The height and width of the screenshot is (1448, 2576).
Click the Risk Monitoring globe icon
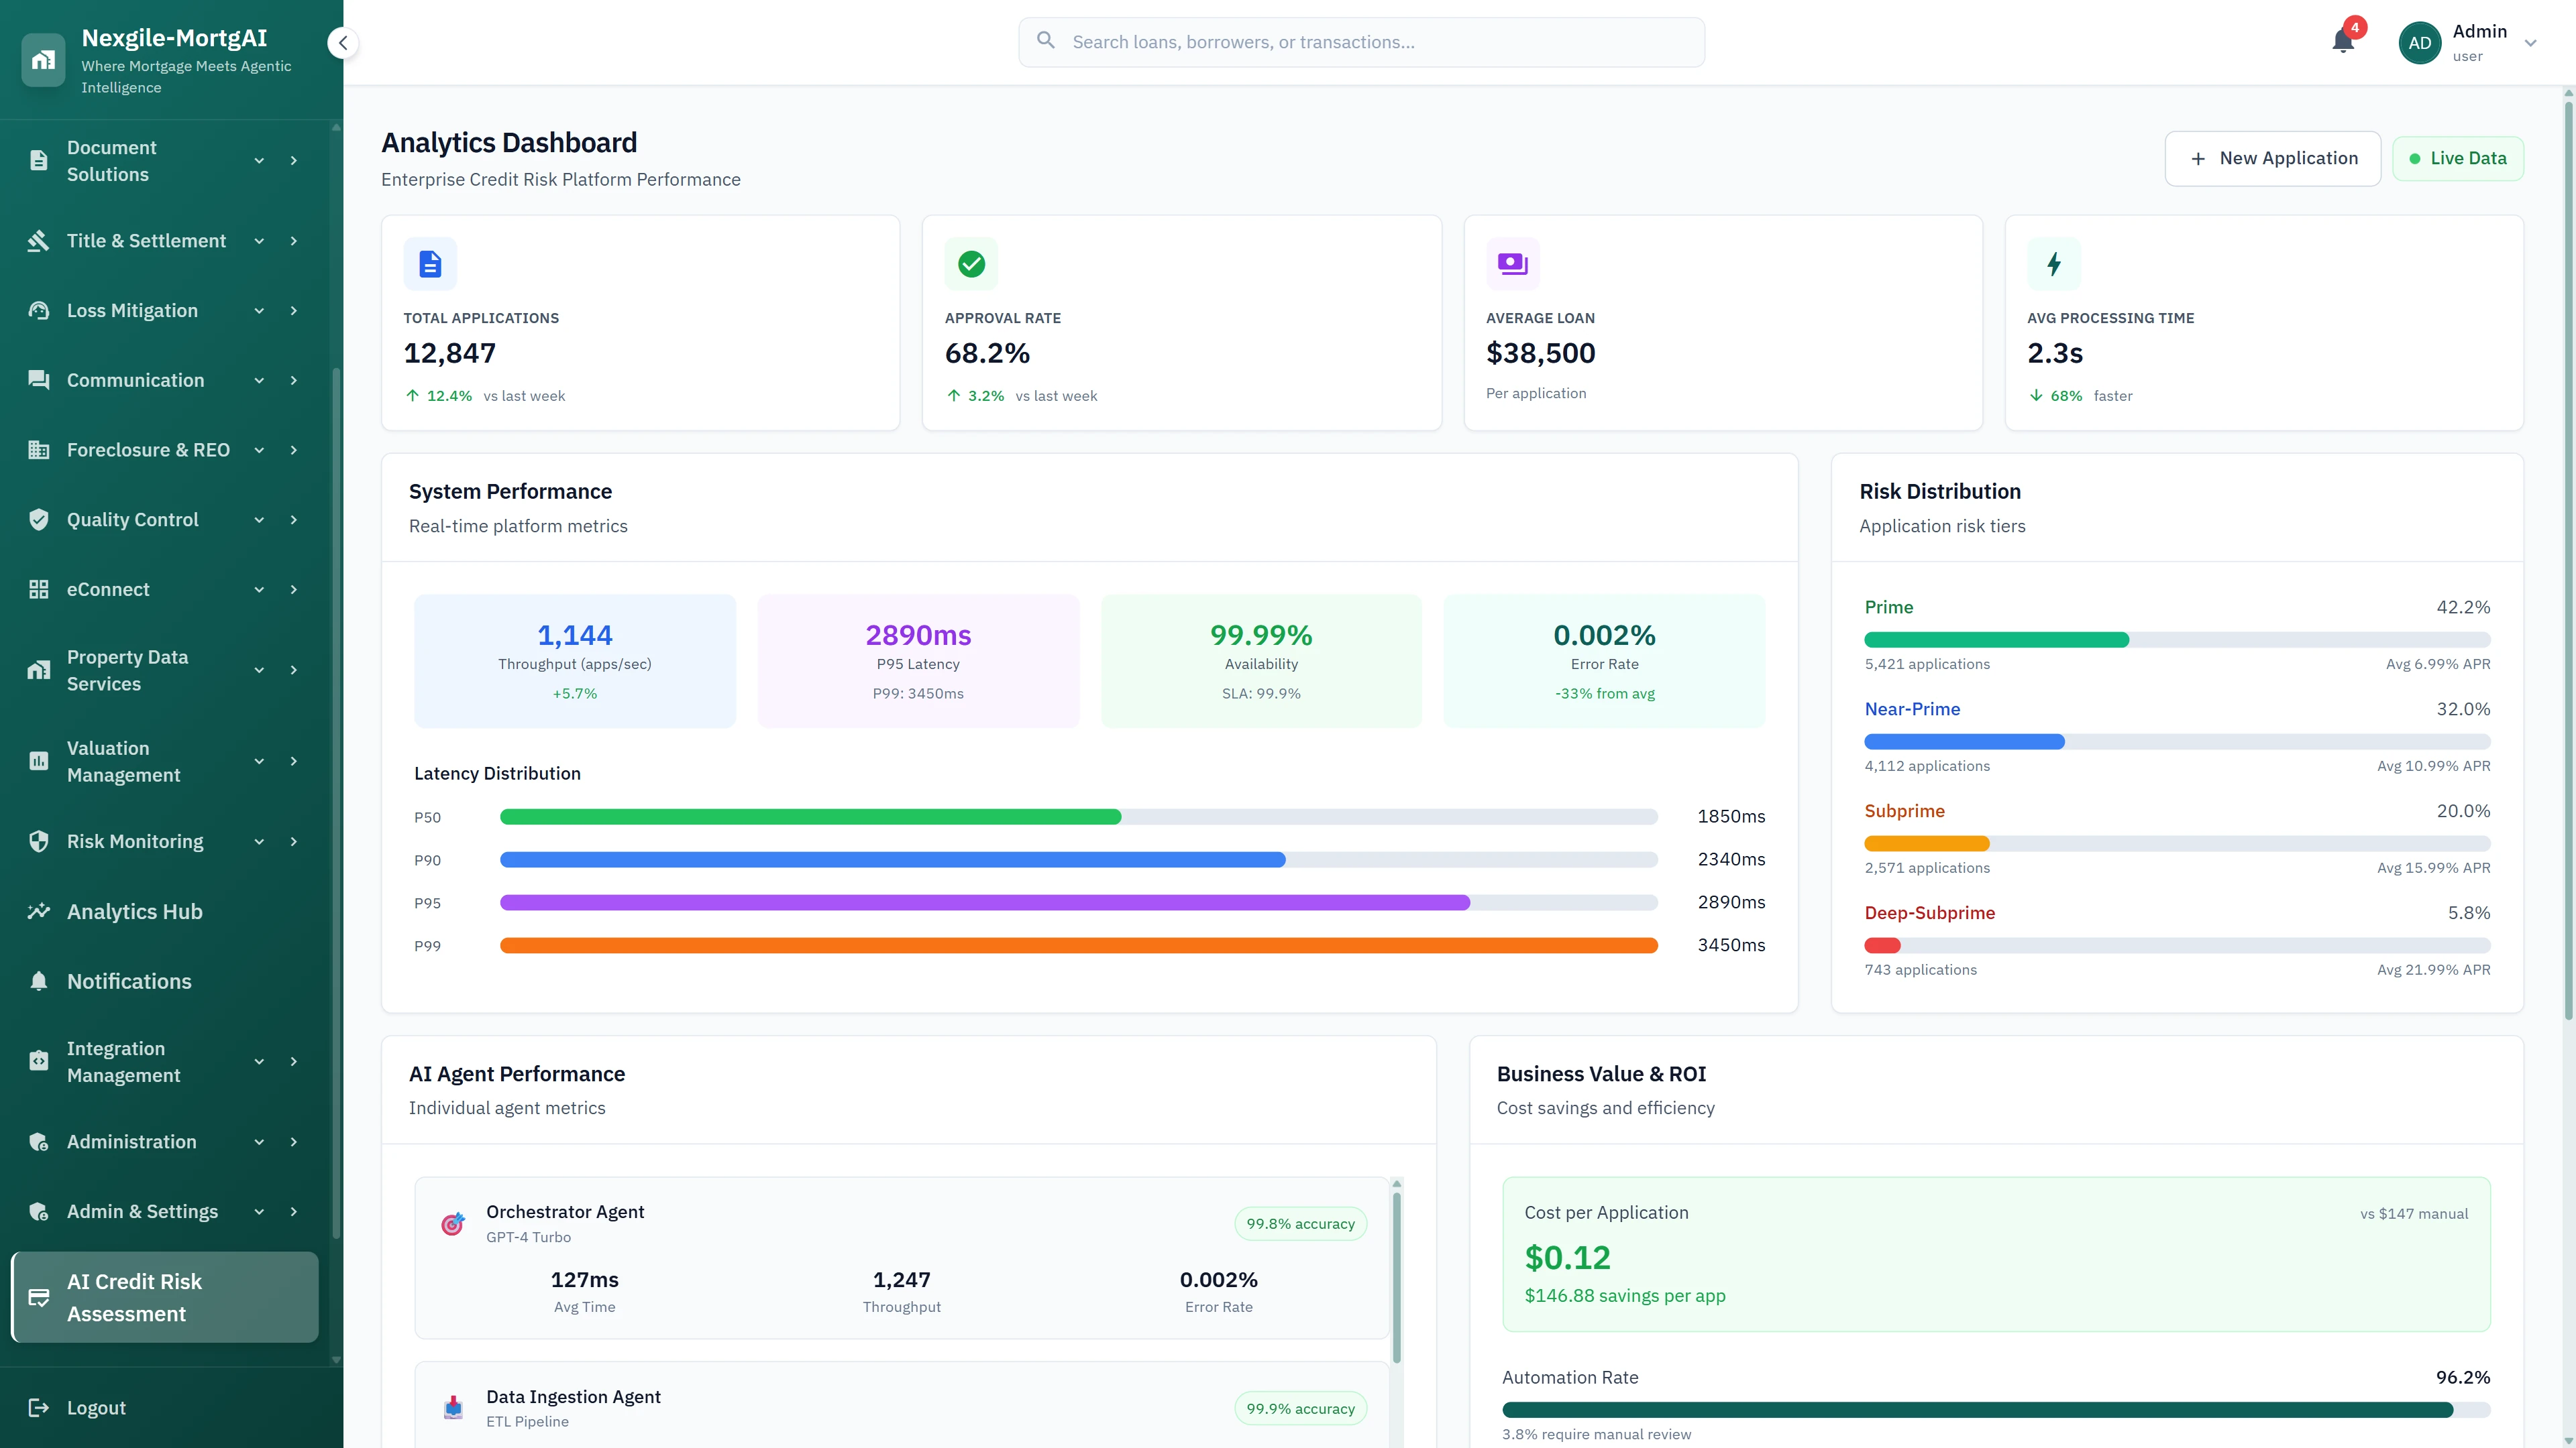point(38,841)
